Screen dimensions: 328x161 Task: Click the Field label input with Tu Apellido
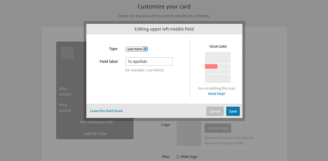point(149,62)
